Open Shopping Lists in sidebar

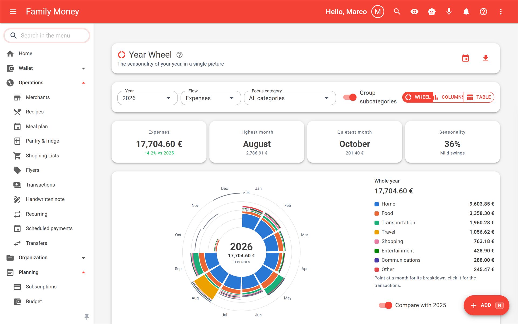click(x=47, y=156)
